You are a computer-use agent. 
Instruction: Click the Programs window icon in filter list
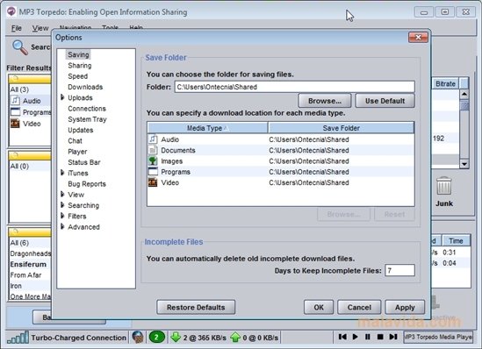pyautogui.click(x=15, y=111)
